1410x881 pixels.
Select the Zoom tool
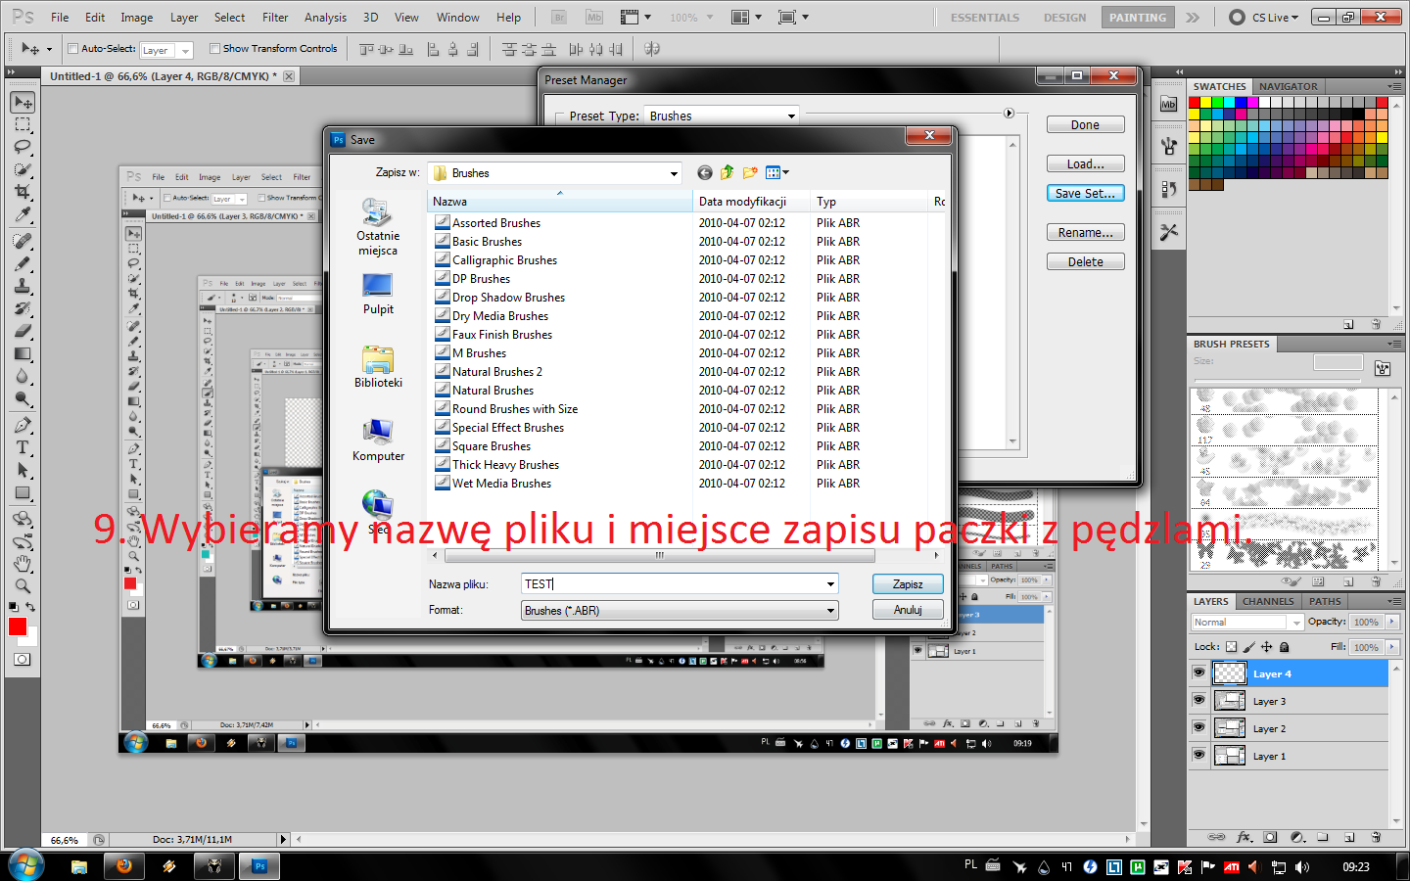point(23,586)
